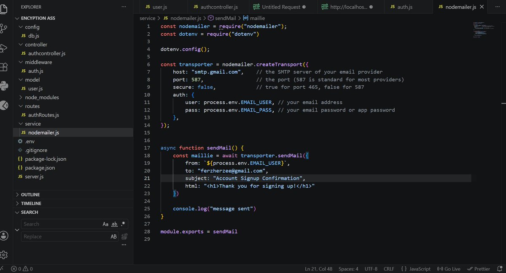
Task: Click sendMail symbol icon in breadcrumb
Action: [x=210, y=18]
